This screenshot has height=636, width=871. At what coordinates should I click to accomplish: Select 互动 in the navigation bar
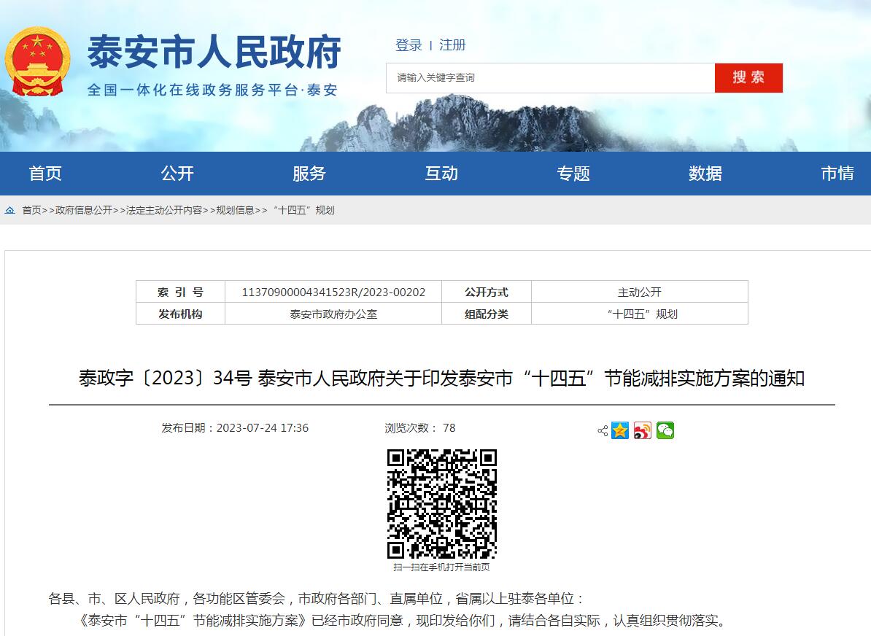[441, 174]
